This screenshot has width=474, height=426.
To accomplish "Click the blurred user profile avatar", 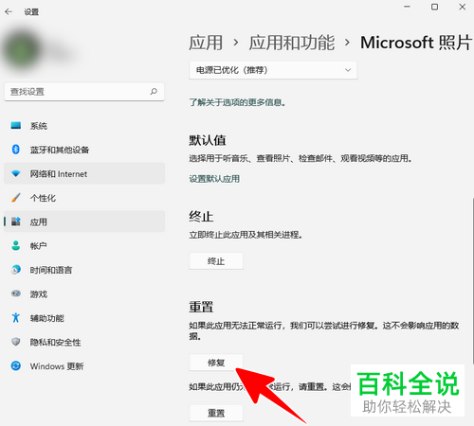I will (x=23, y=49).
